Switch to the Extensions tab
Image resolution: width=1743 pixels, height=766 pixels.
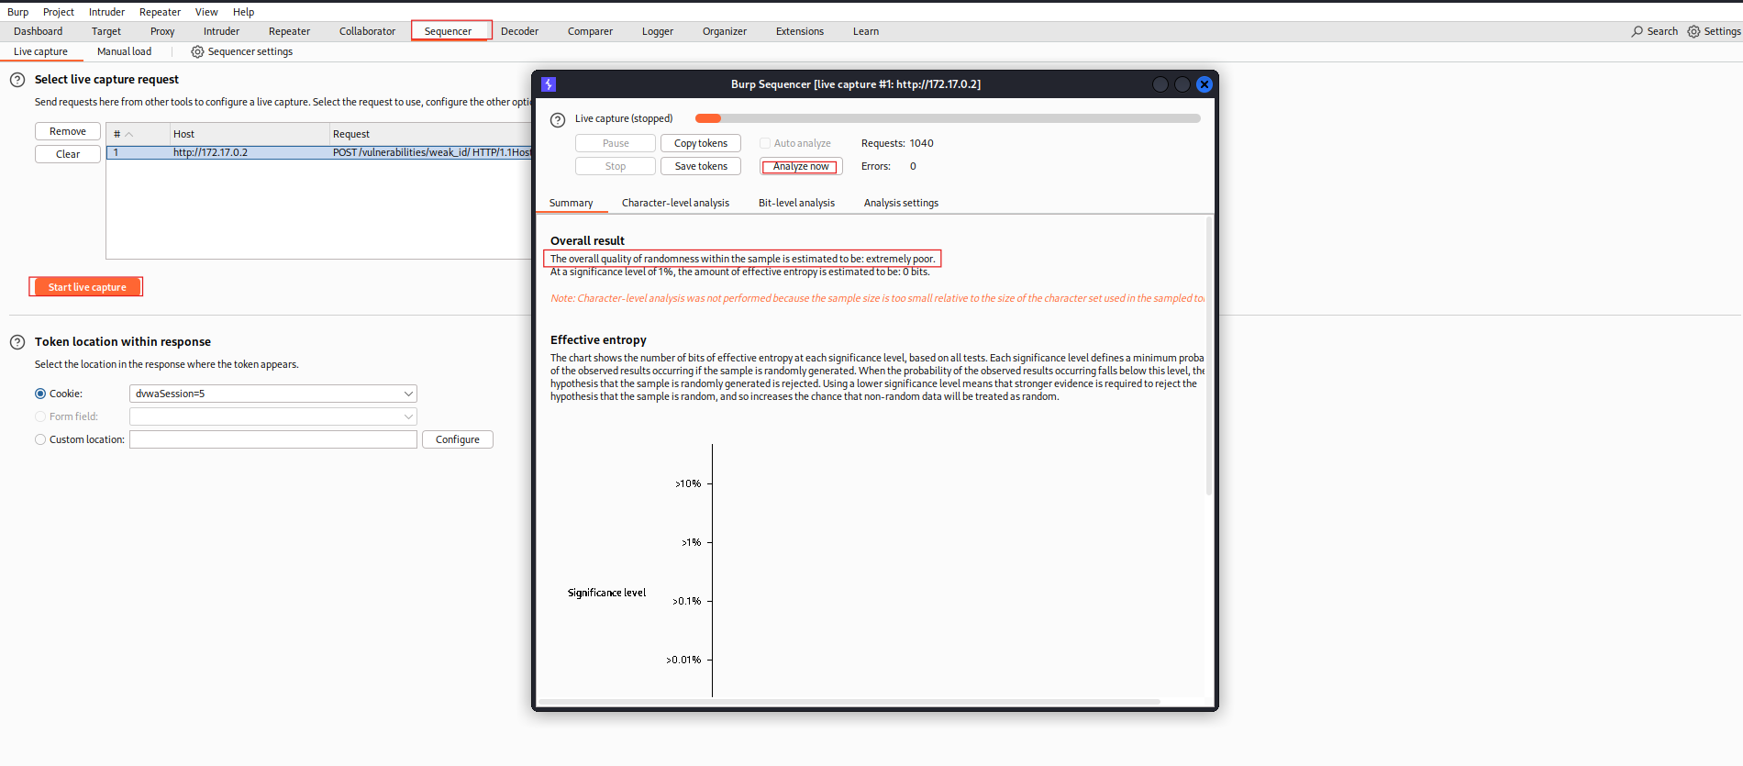click(800, 31)
